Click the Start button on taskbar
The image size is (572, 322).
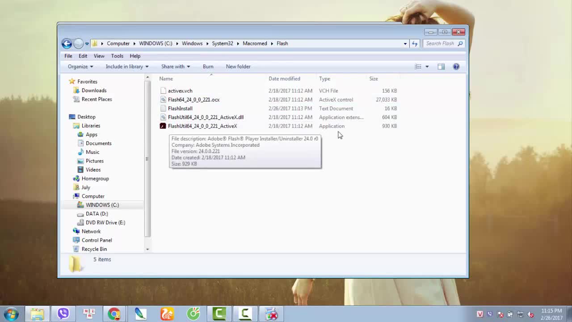11,314
